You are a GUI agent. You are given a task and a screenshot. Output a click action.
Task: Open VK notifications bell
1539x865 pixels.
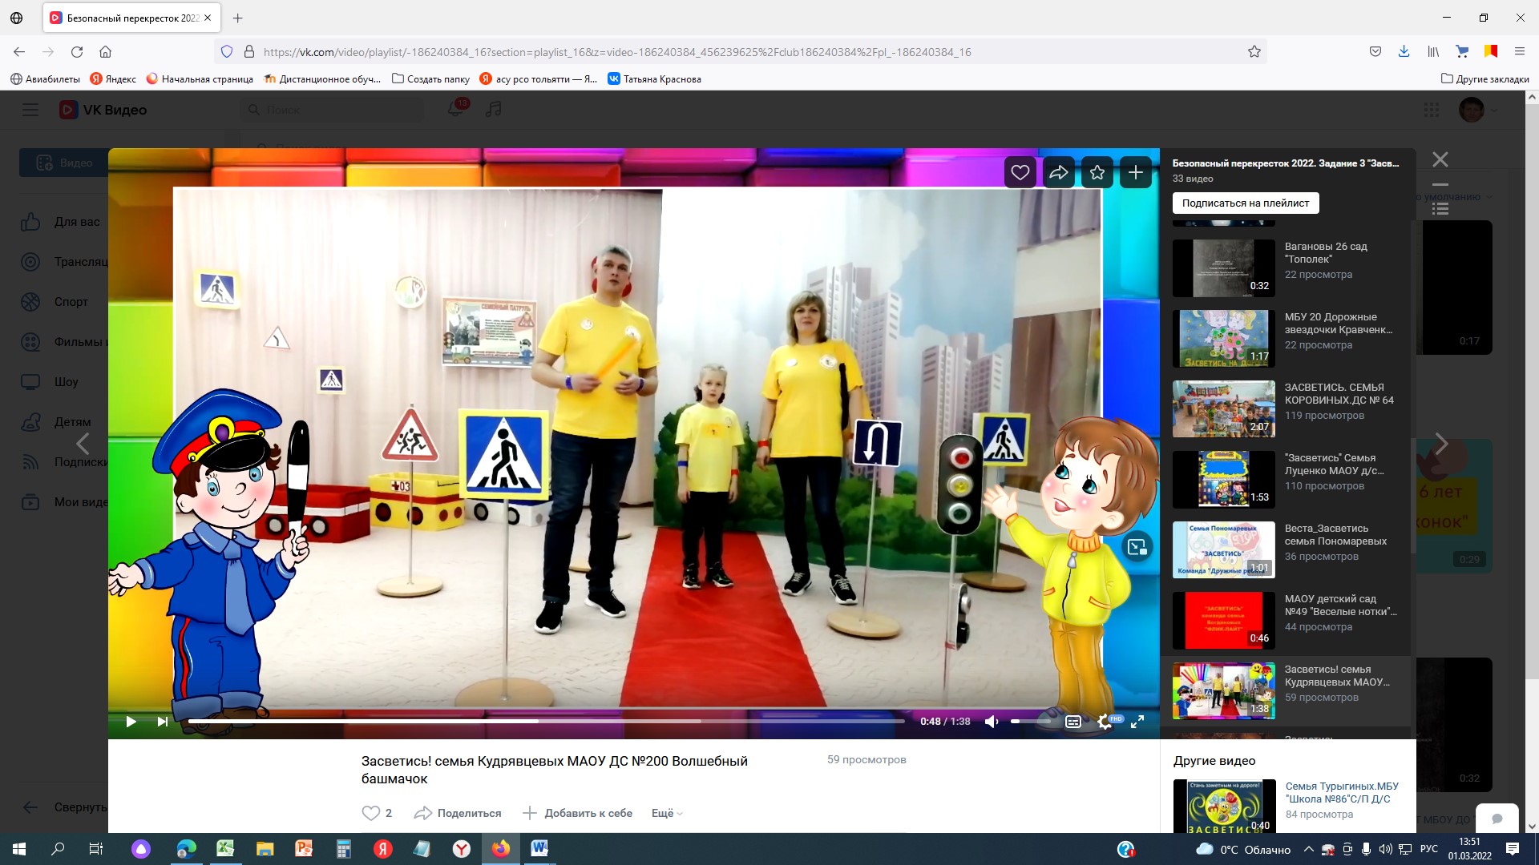455,109
